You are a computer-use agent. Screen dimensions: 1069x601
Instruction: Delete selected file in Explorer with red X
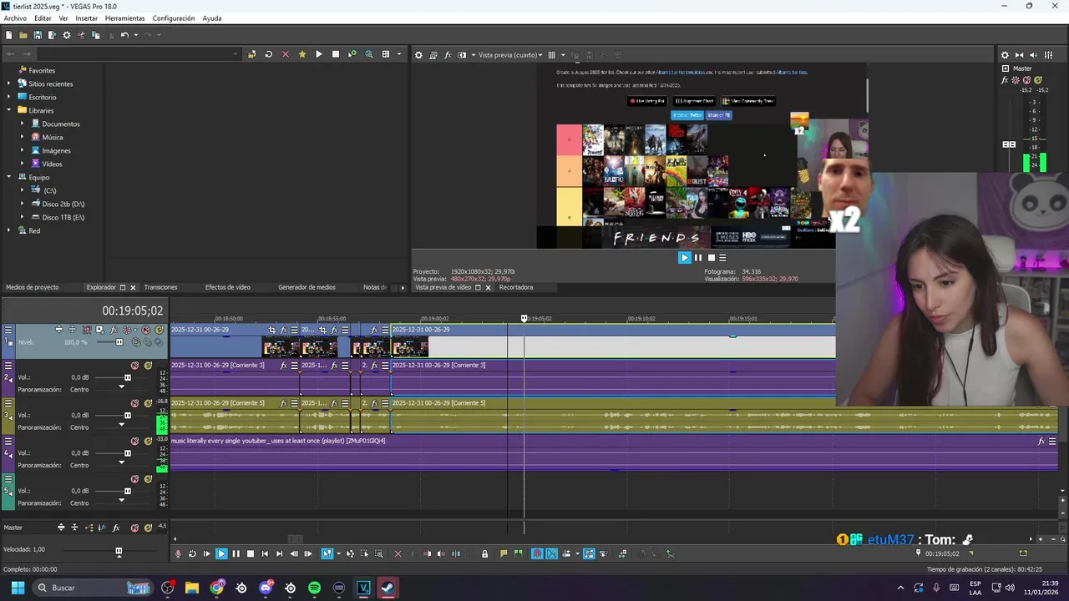[285, 54]
